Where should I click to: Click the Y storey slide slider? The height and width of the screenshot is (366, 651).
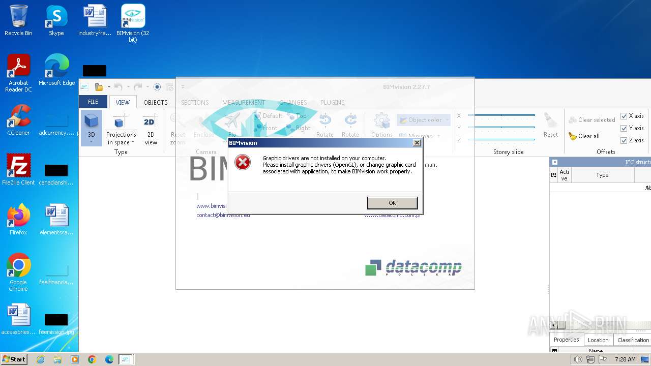click(501, 128)
